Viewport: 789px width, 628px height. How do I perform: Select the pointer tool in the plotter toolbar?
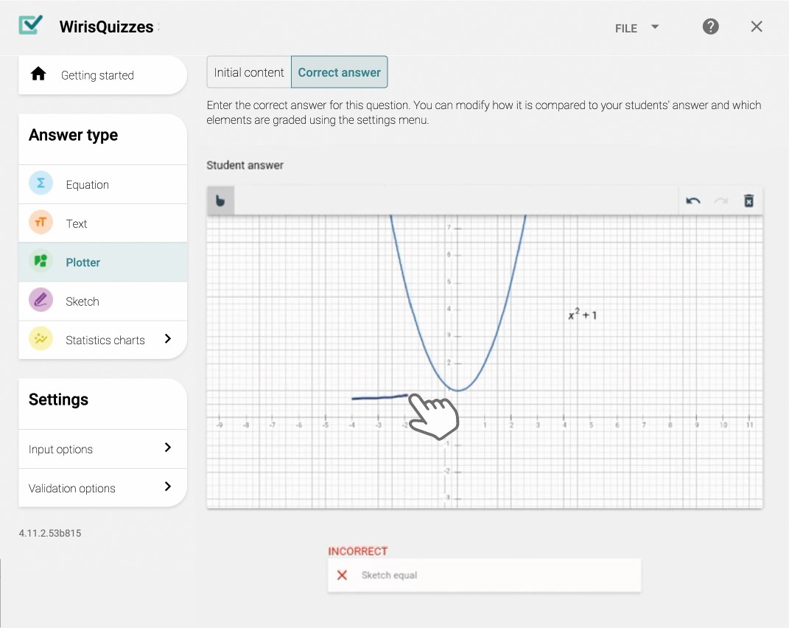(x=220, y=200)
